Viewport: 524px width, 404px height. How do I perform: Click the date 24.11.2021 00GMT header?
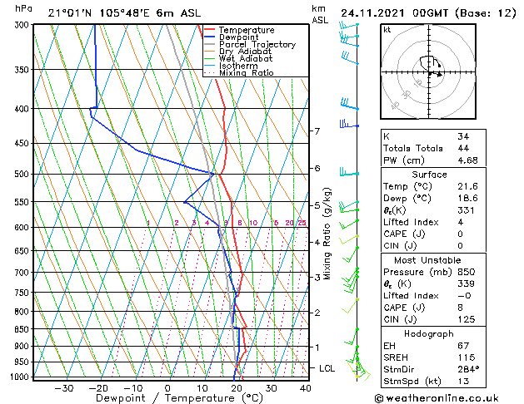point(394,13)
